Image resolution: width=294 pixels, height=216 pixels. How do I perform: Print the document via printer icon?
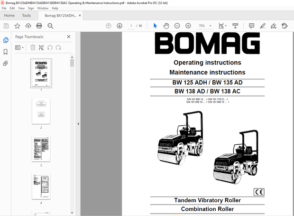click(39, 26)
